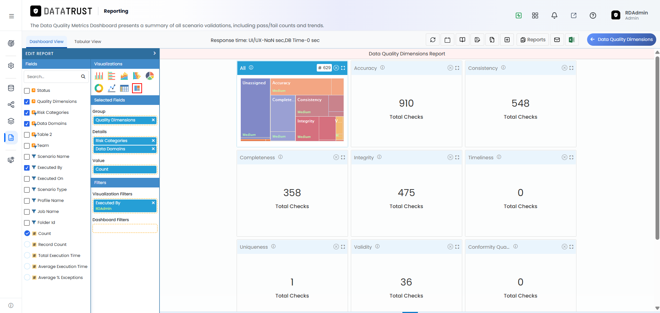The height and width of the screenshot is (313, 660).
Task: Go back to Data Quality Dimensions
Action: (621, 40)
